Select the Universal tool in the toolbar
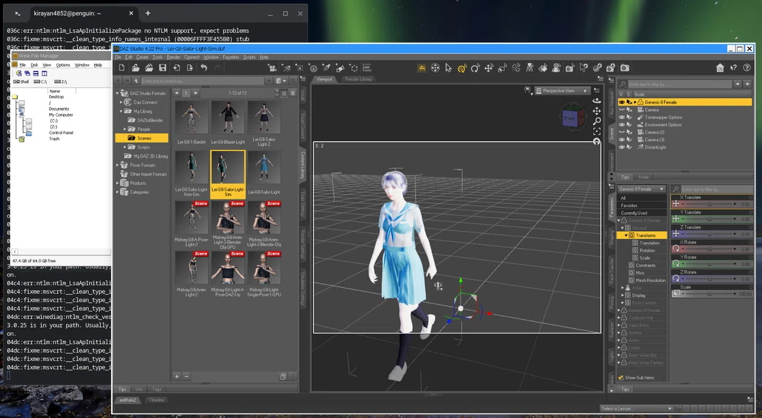Viewport: 762px width, 418px height. (x=462, y=68)
